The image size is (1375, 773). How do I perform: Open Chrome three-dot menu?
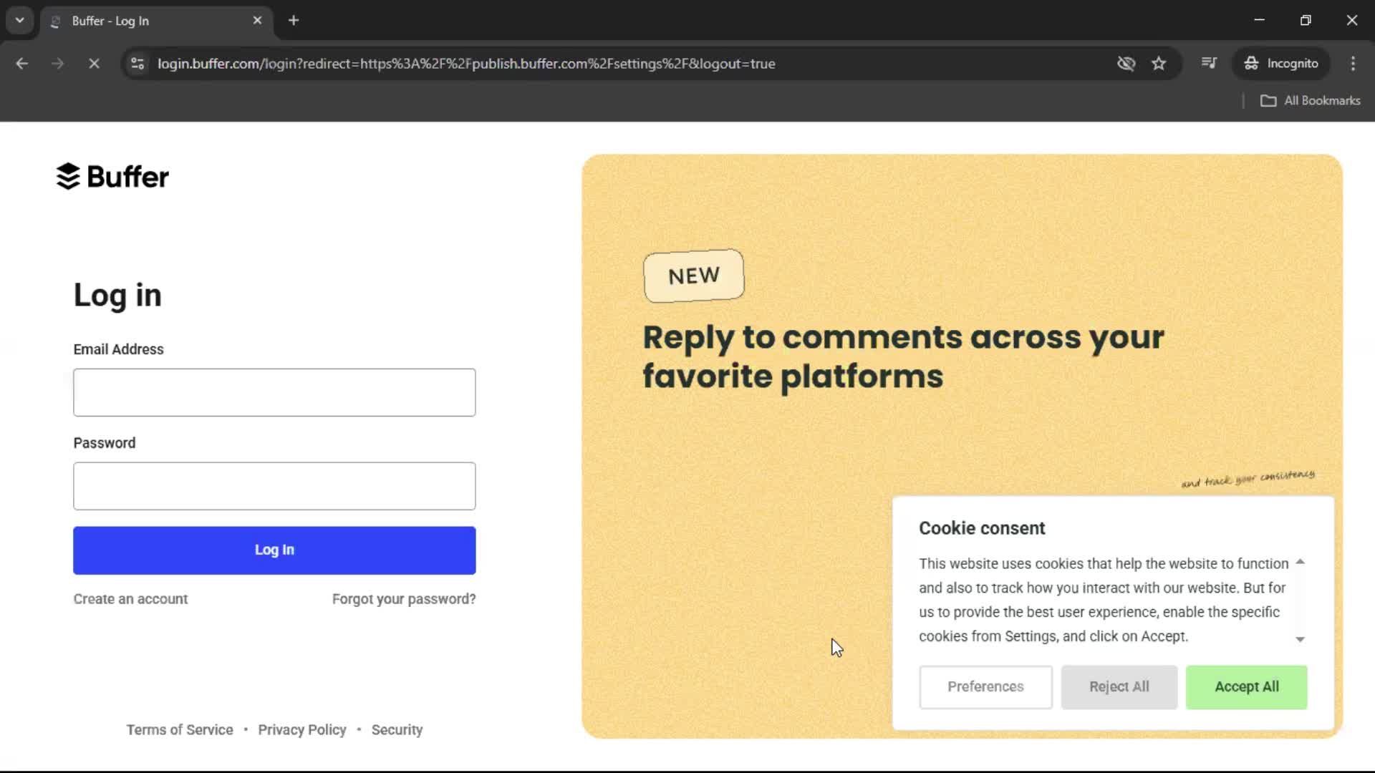1353,64
